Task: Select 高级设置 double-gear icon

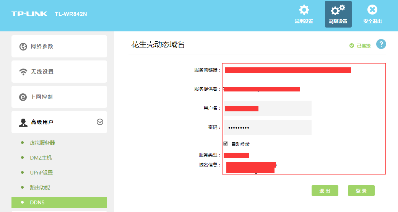Action: pos(338,10)
